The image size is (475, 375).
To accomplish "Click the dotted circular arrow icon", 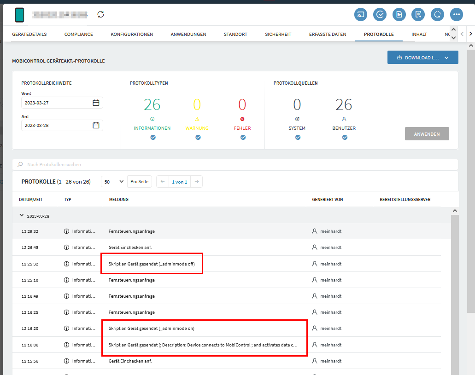I will pyautogui.click(x=437, y=14).
